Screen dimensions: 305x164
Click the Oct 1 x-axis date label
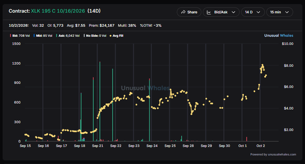pos(243,146)
